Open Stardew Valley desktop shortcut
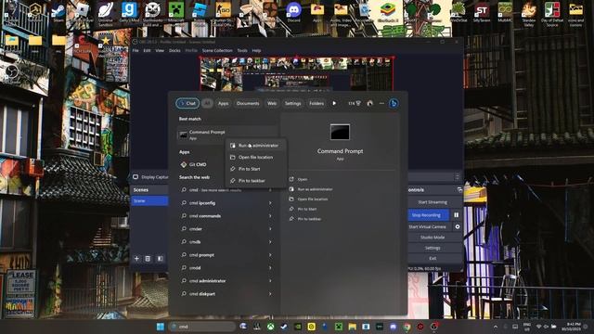The image size is (594, 334). pos(528,14)
